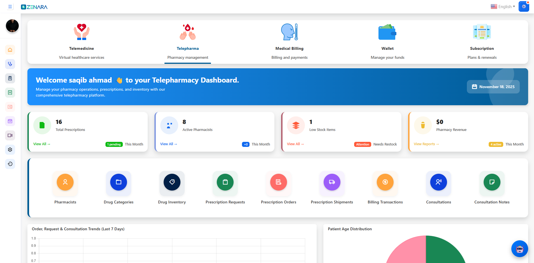Toggle the hamburger sidebar menu
Viewport: 534px width, 263px height.
(10, 7)
